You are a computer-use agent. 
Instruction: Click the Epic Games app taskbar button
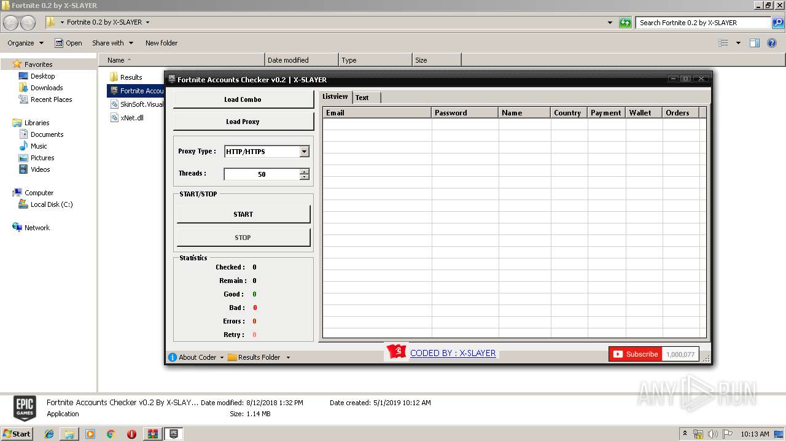pyautogui.click(x=174, y=434)
